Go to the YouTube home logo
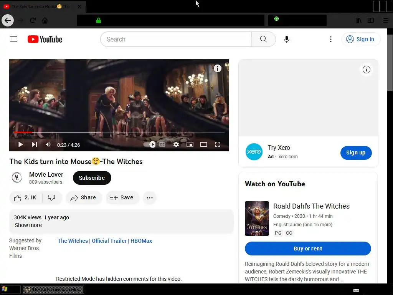The image size is (393, 295). click(45, 39)
